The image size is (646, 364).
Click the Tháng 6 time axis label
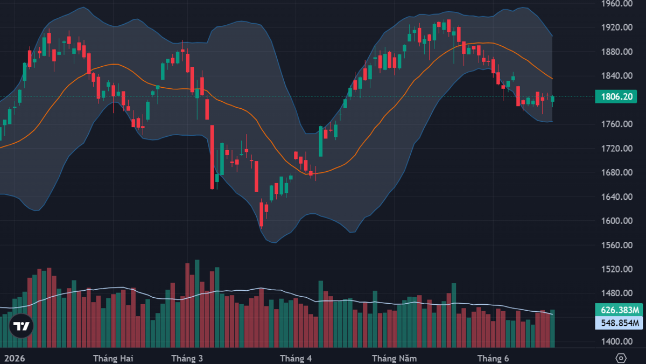pos(494,358)
